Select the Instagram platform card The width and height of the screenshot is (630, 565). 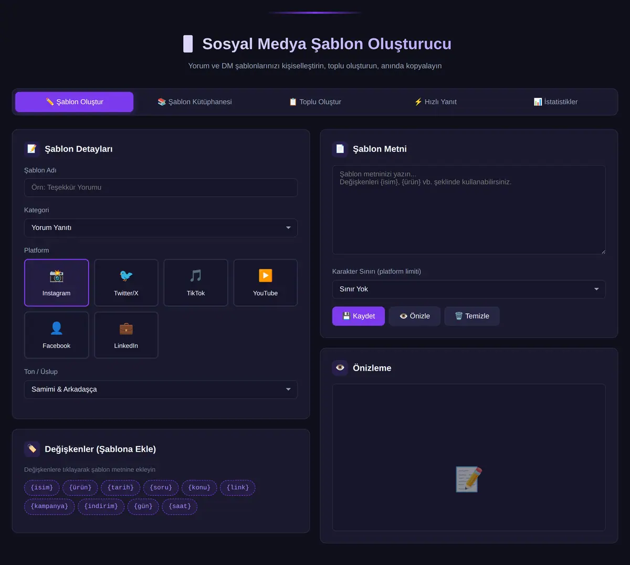56,282
